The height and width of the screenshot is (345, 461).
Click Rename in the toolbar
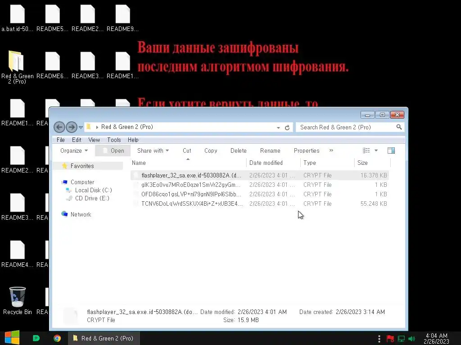[270, 150]
